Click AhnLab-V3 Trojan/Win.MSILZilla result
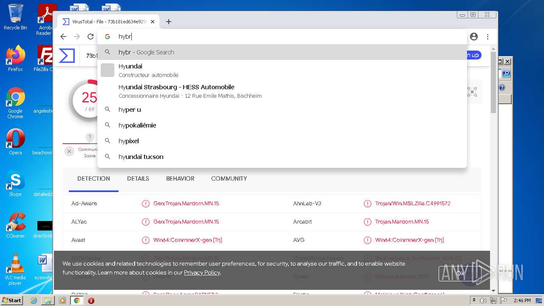Viewport: 544px width, 306px height. point(413,204)
